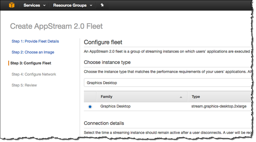Go back to Step 2: Choose an Image
The width and height of the screenshot is (256, 142).
(x=33, y=52)
